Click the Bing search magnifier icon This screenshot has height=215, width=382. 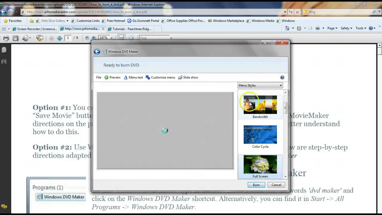pos(374,12)
